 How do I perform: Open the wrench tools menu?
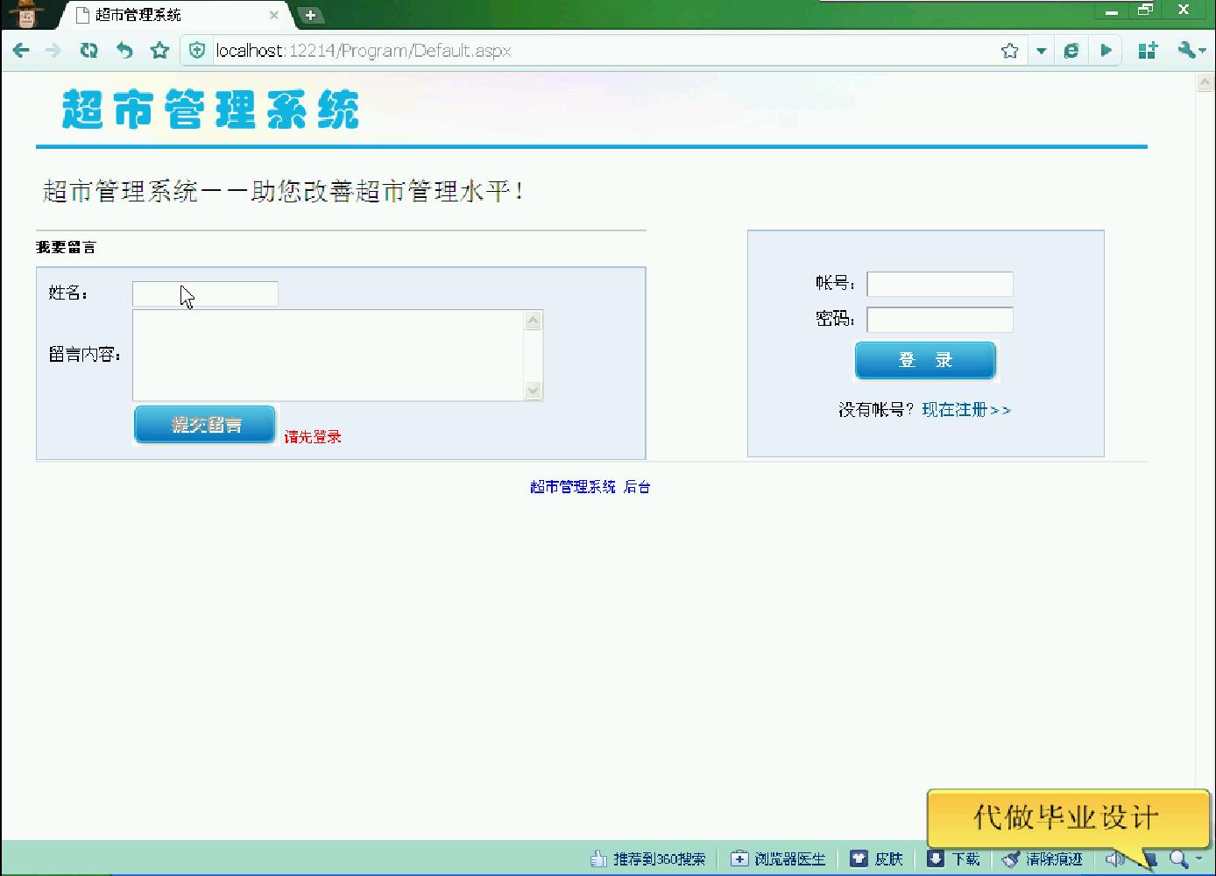point(1191,51)
